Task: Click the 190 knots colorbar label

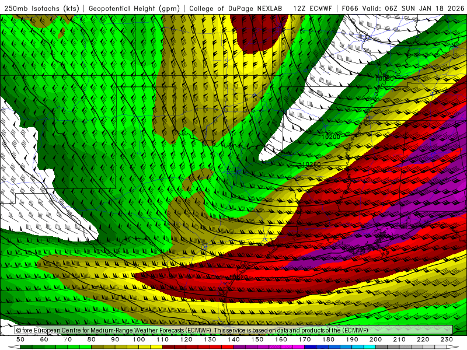Action: point(352,339)
